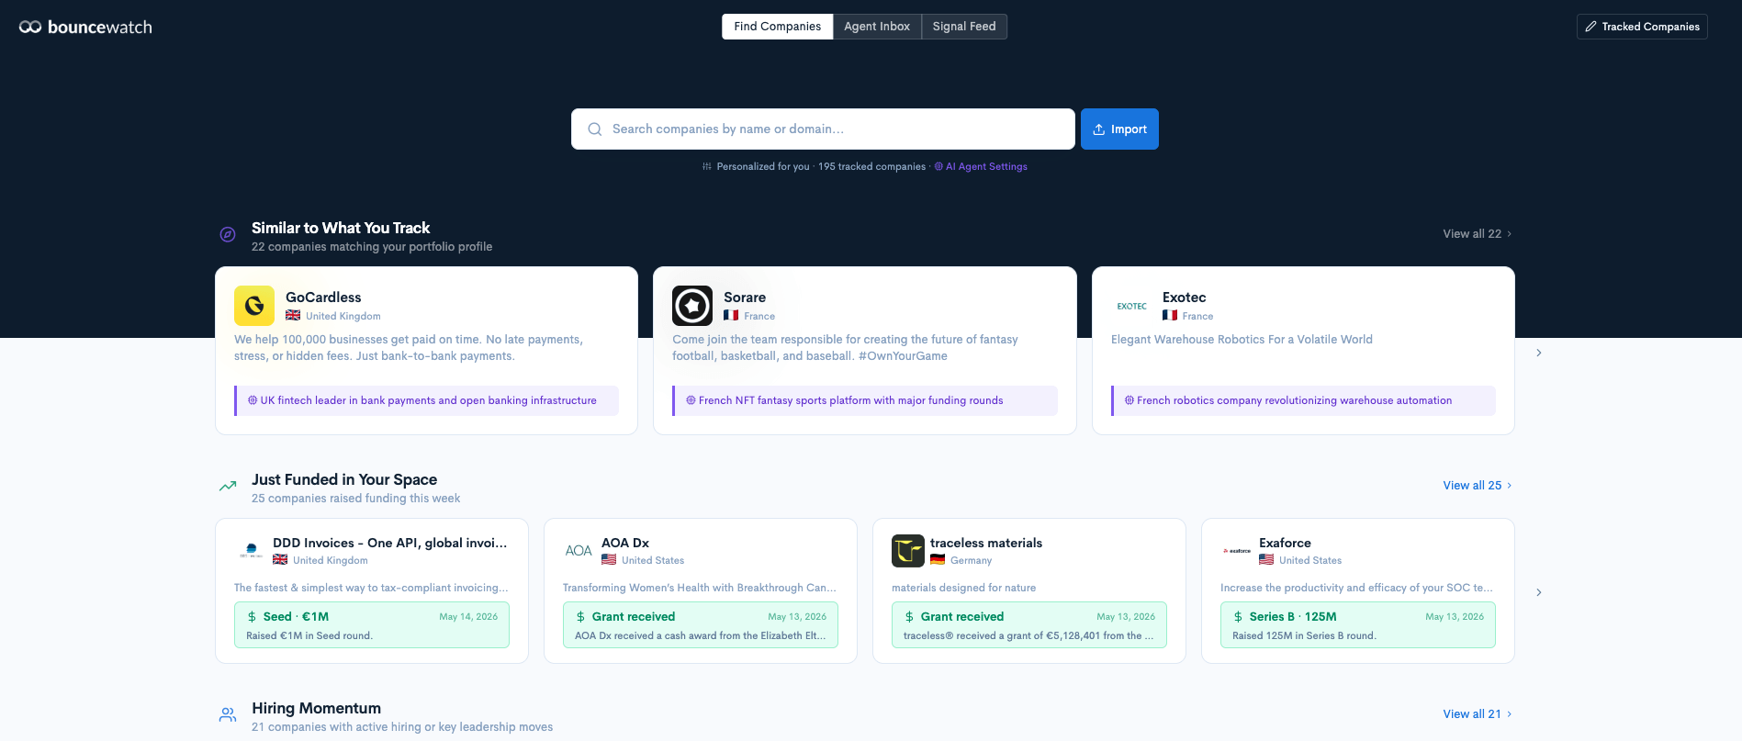Open the DDD Invoices card title

390,543
